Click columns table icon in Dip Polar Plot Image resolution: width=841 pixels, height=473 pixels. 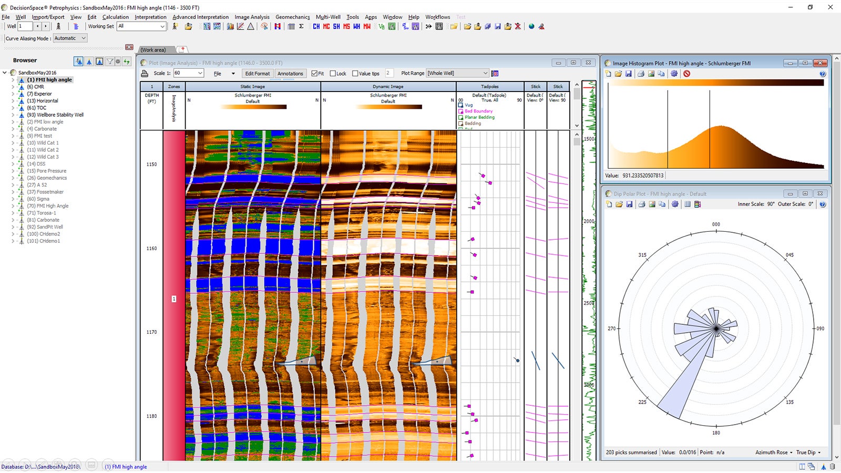(688, 204)
